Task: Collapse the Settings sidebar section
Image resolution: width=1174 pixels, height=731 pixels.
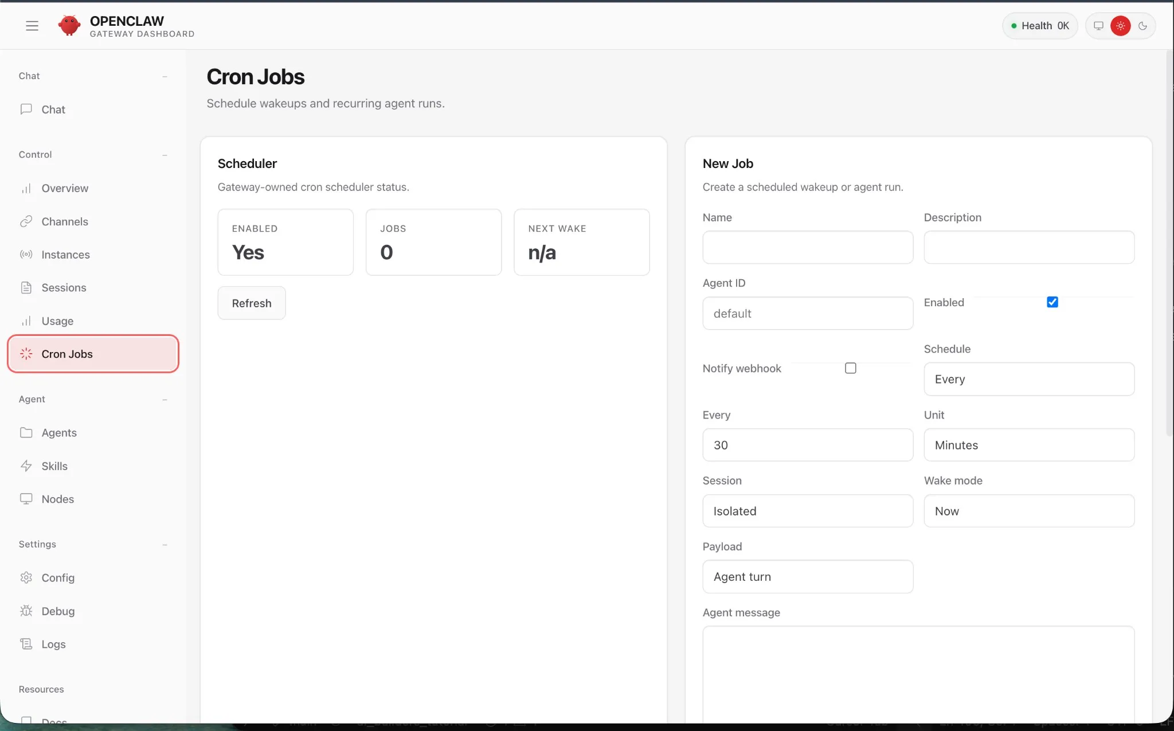Action: [x=165, y=545]
